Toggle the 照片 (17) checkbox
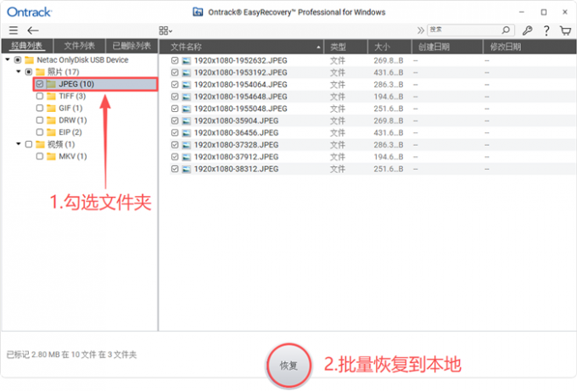577x391 pixels. click(x=29, y=72)
